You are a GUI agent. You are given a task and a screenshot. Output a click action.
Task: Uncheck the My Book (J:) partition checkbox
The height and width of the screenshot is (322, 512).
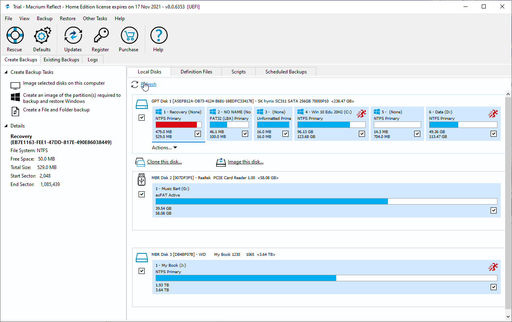coord(493,287)
